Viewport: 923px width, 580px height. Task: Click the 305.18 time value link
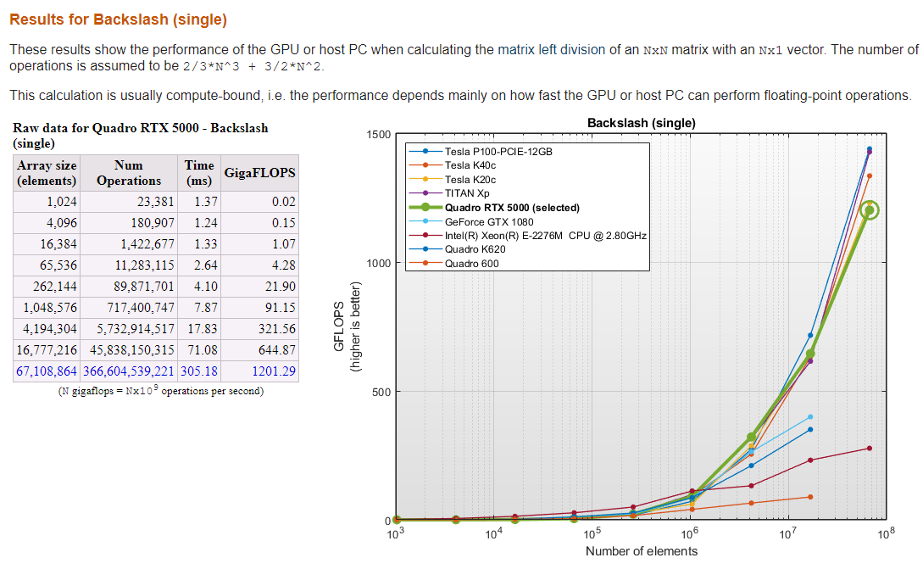pyautogui.click(x=199, y=371)
